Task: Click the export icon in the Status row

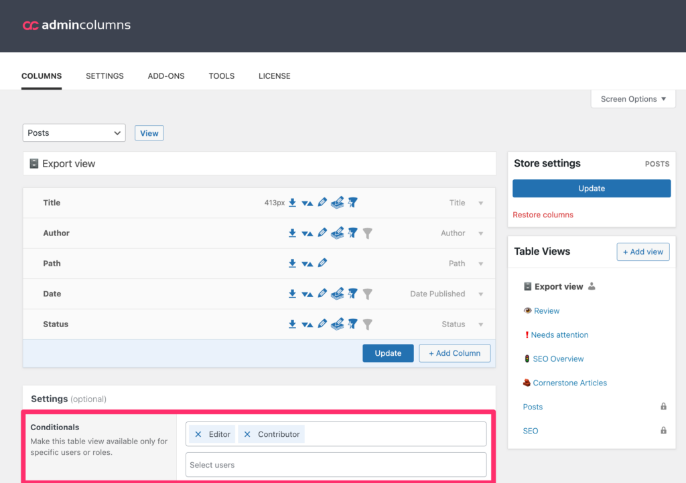Action: point(292,324)
